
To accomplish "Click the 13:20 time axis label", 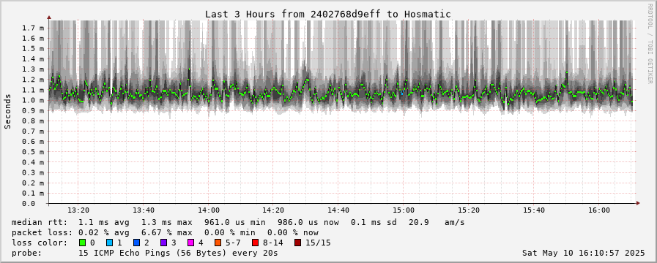I will [x=78, y=210].
